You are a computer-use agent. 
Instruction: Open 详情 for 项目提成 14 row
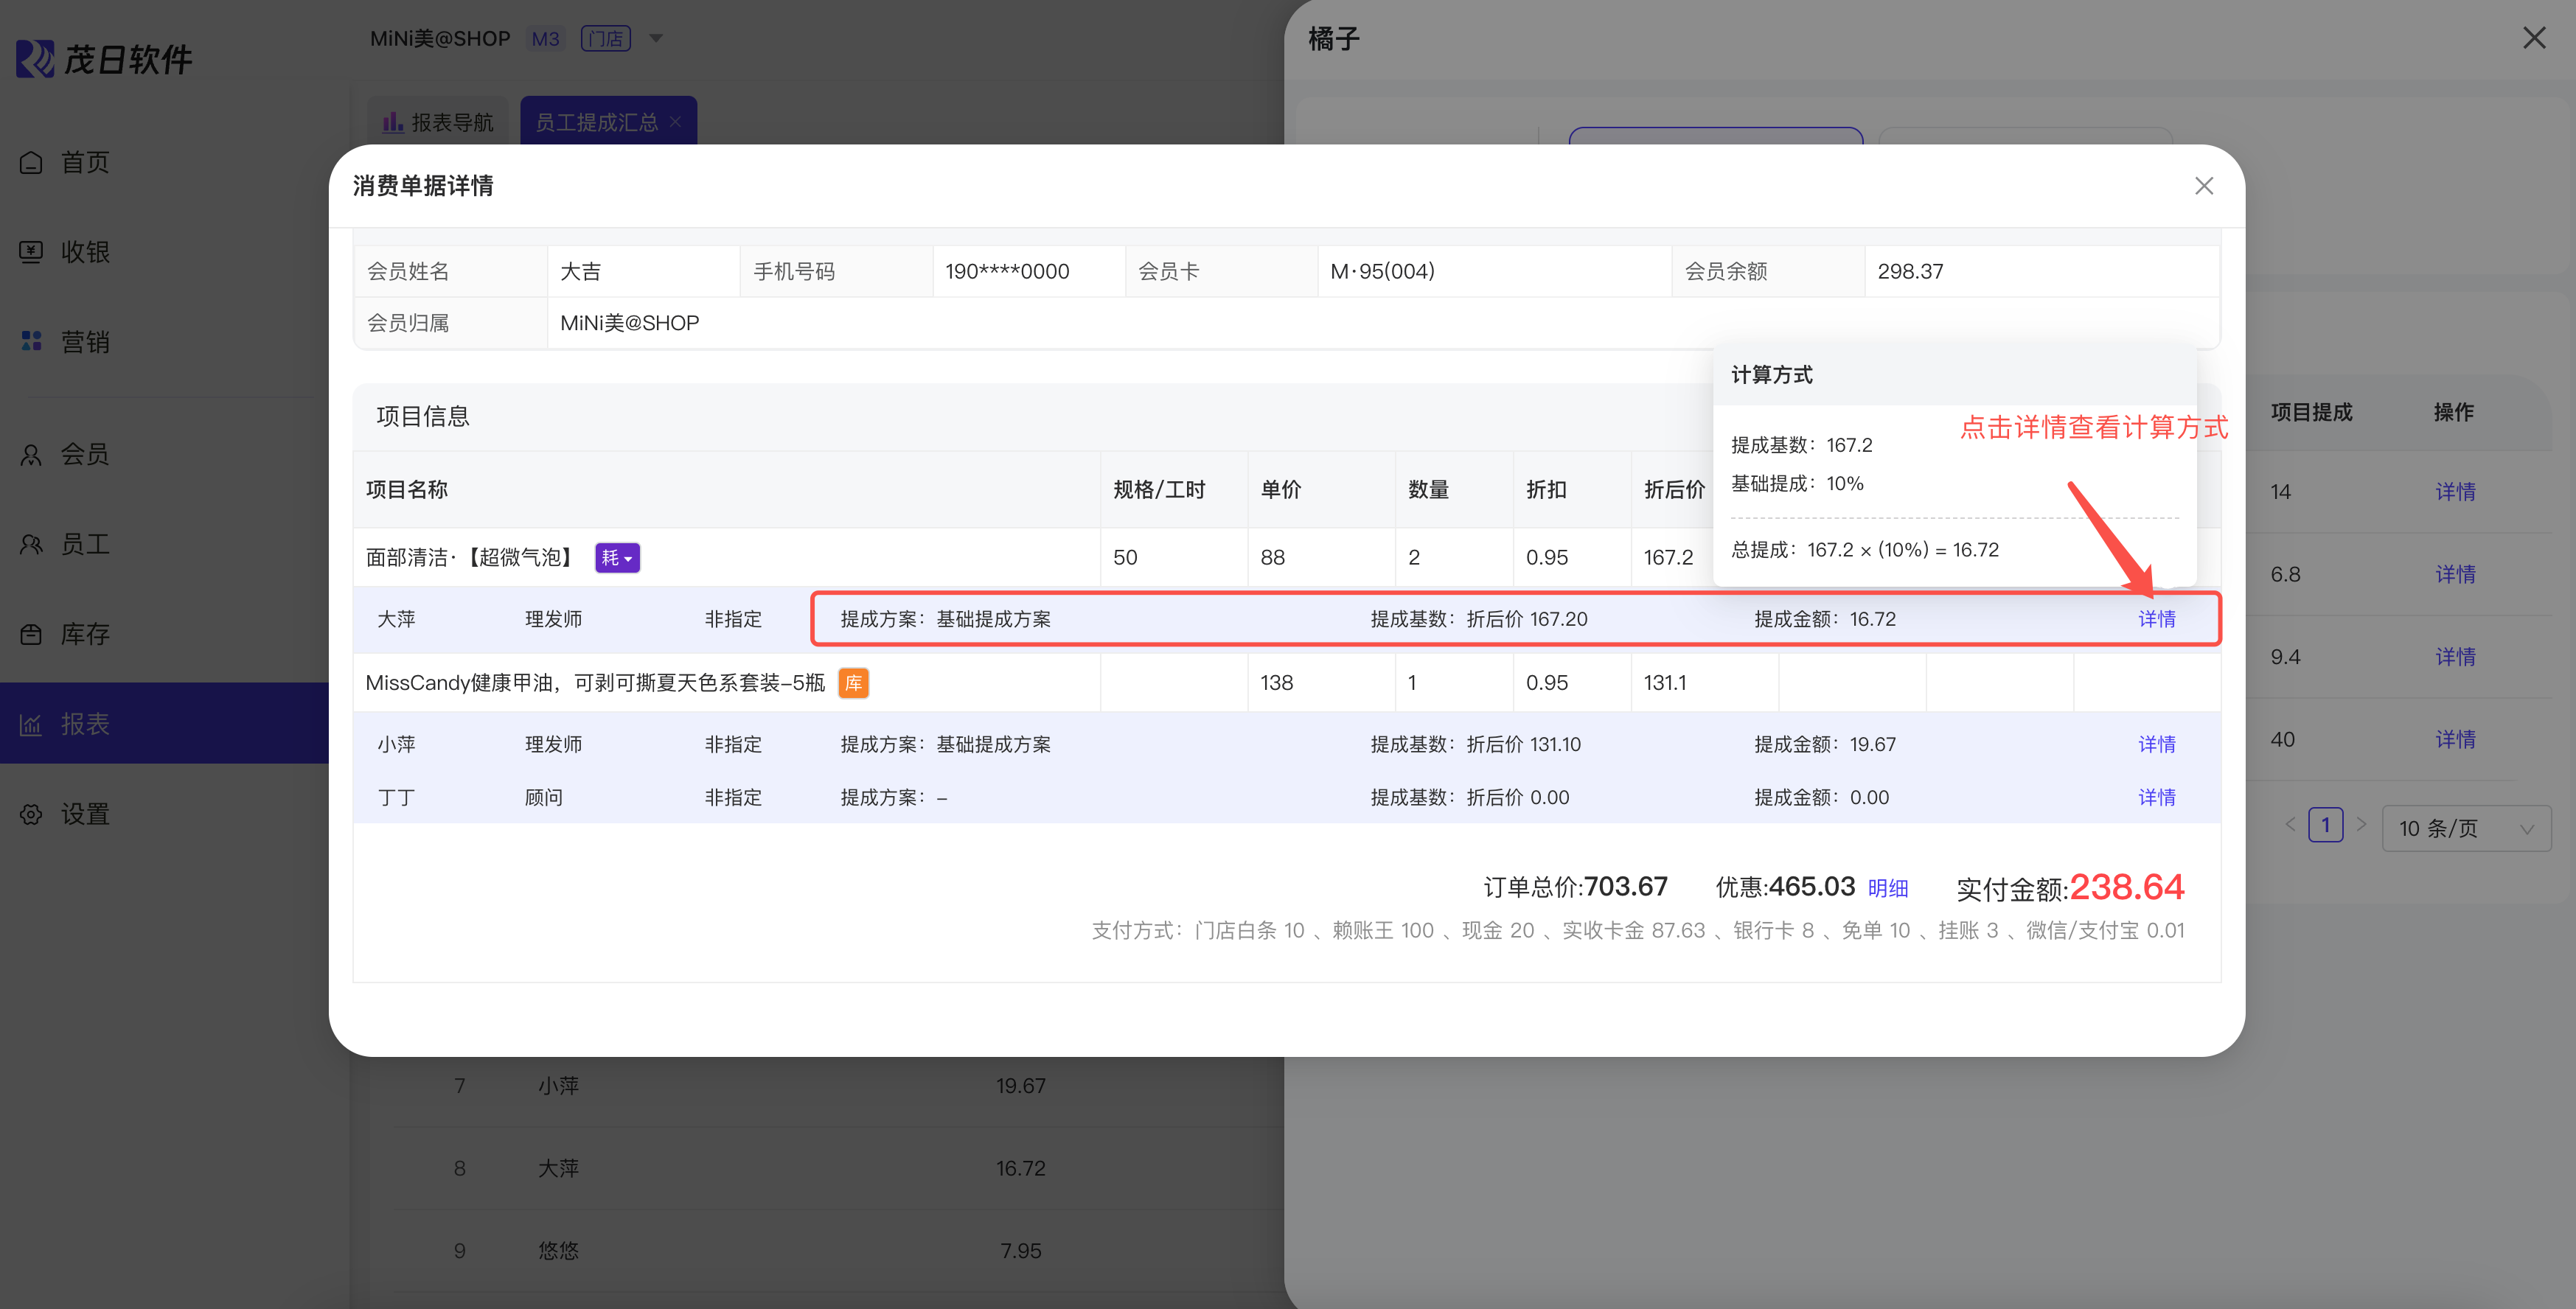point(2455,492)
